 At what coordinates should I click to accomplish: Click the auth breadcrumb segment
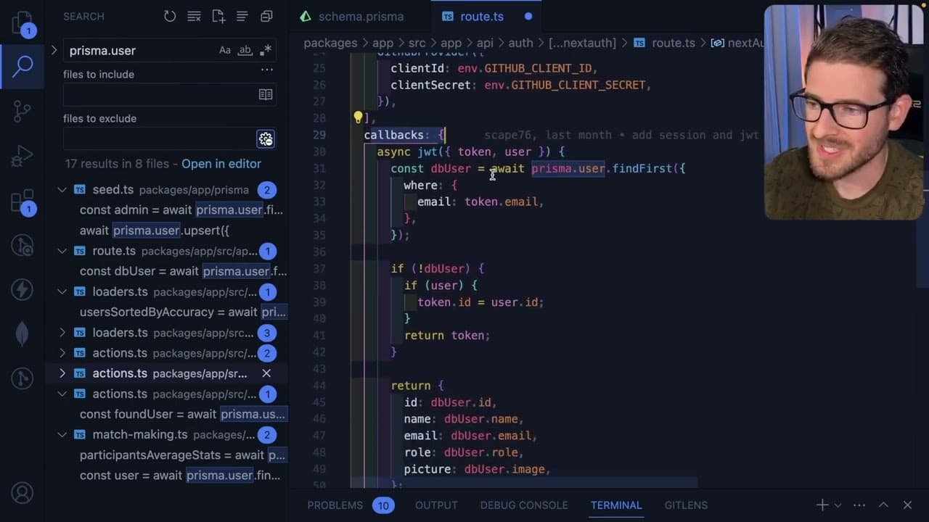pos(520,43)
